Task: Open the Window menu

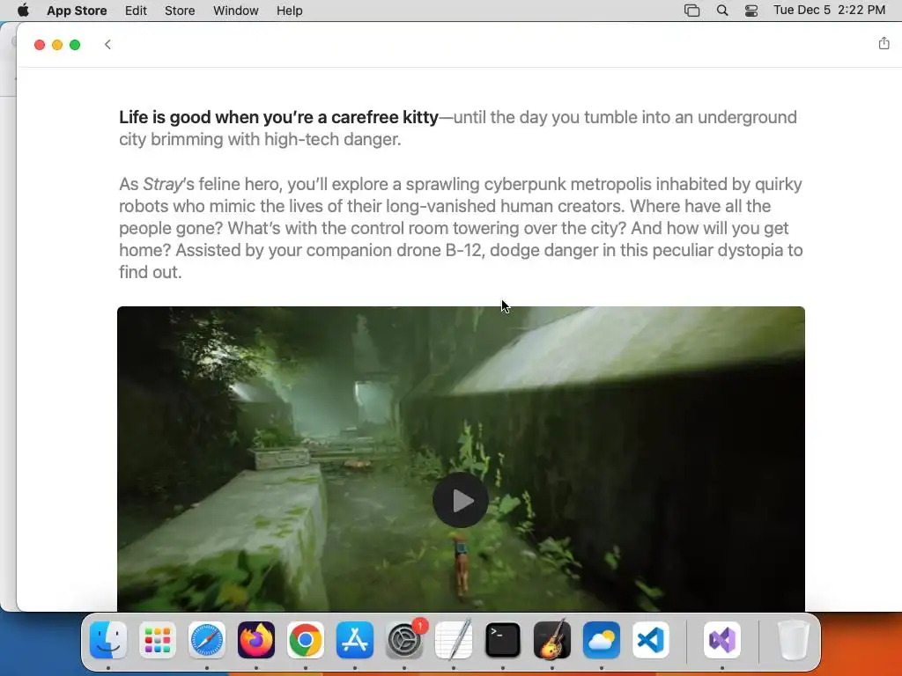Action: point(235,11)
